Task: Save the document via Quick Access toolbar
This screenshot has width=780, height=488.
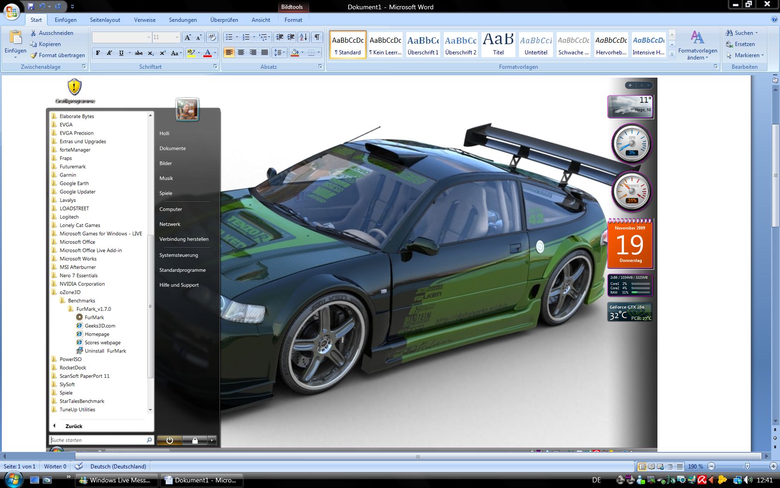Action: (31, 7)
